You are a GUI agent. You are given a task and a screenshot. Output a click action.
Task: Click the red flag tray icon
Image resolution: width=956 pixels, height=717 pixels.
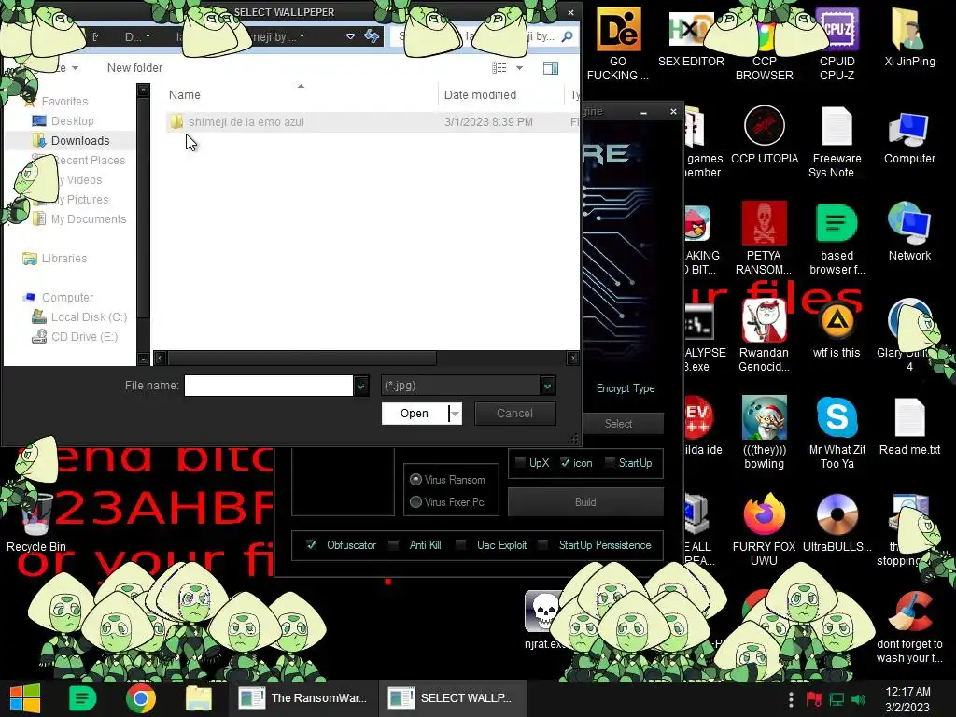813,698
